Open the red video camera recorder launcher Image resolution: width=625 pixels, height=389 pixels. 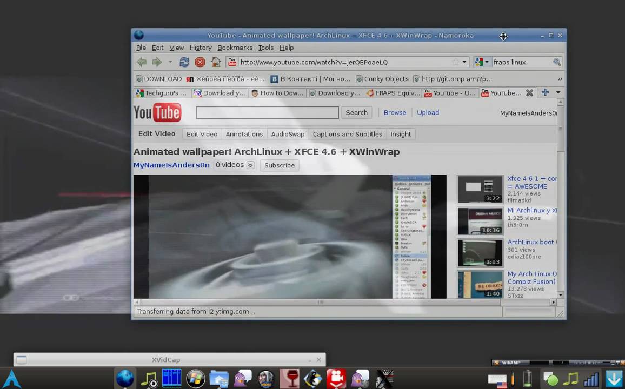[336, 379]
